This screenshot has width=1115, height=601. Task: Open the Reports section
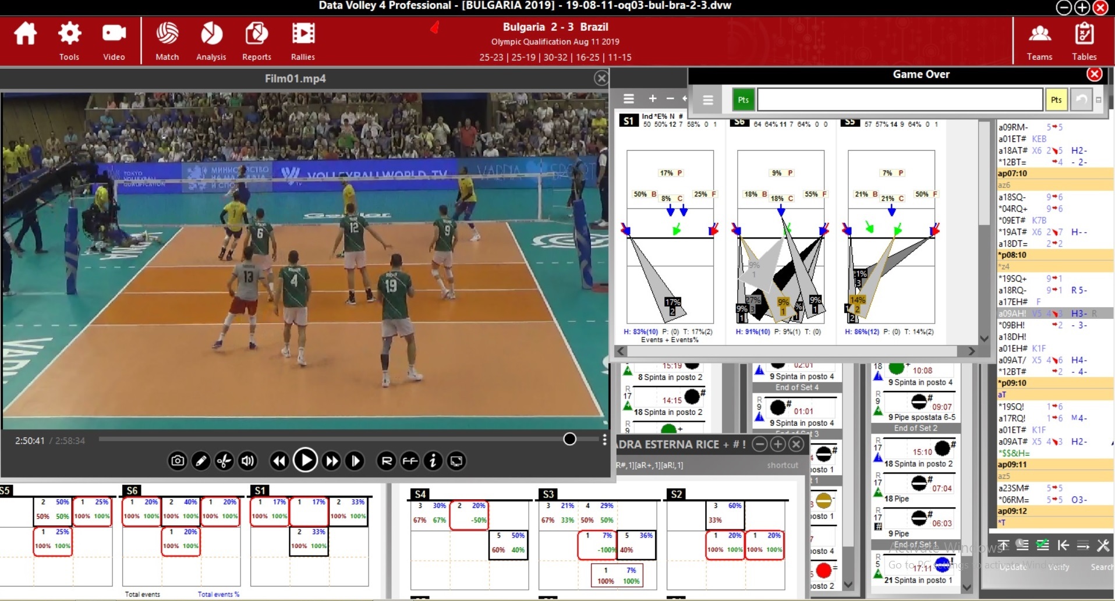click(x=256, y=40)
